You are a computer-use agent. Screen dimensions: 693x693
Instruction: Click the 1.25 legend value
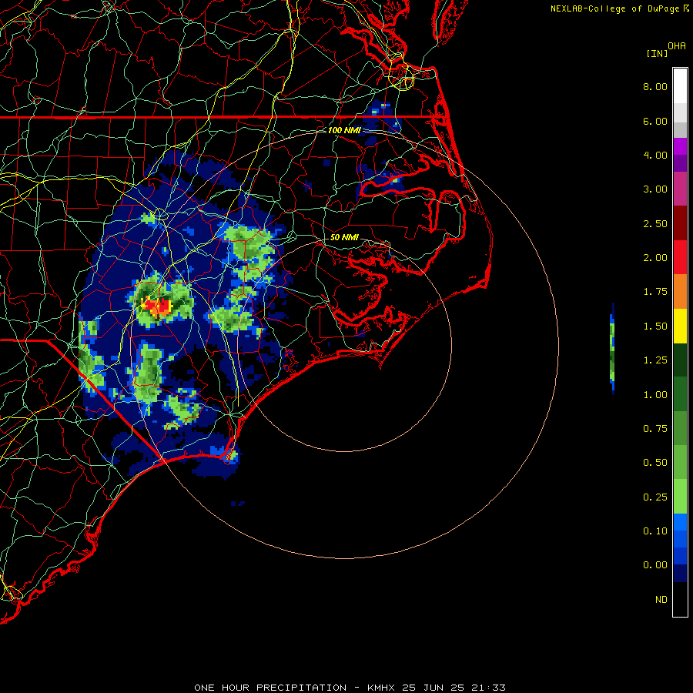coord(655,360)
